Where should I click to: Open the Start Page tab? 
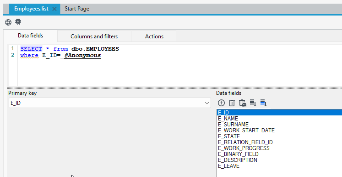pyautogui.click(x=77, y=9)
